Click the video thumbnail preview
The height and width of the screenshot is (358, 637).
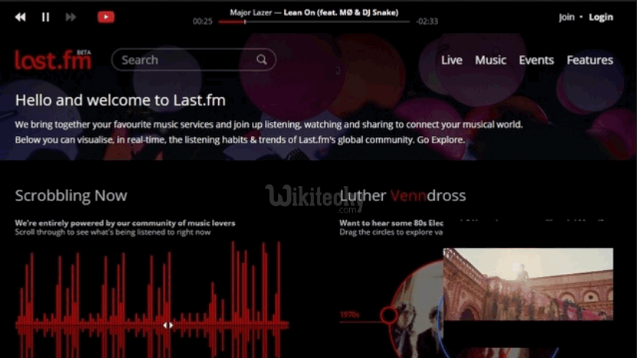[528, 285]
